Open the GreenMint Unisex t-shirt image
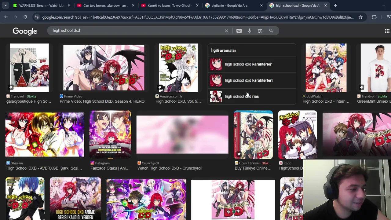Screen dimensions: 391x220 (376, 68)
